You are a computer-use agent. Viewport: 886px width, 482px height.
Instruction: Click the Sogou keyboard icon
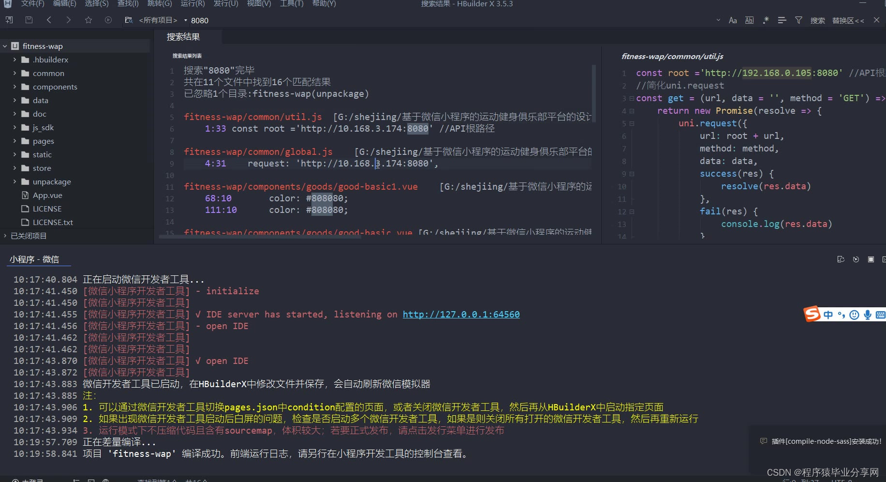pyautogui.click(x=880, y=315)
